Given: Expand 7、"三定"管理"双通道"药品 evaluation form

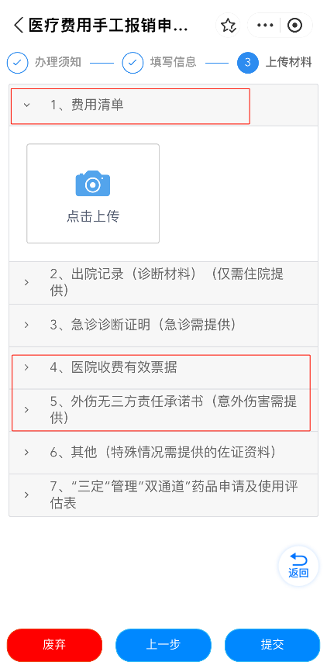Looking at the screenshot, I should point(163,495).
